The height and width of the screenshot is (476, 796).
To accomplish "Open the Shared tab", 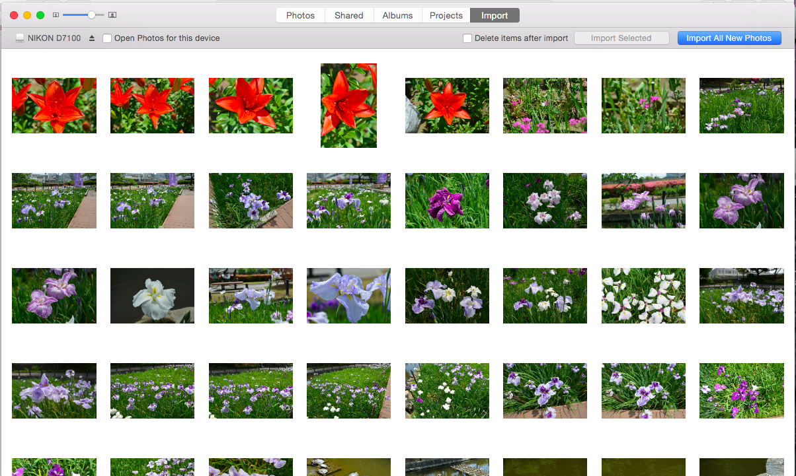I will tap(349, 15).
